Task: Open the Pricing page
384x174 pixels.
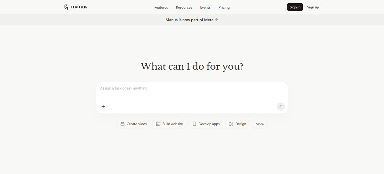Action: coord(224,7)
